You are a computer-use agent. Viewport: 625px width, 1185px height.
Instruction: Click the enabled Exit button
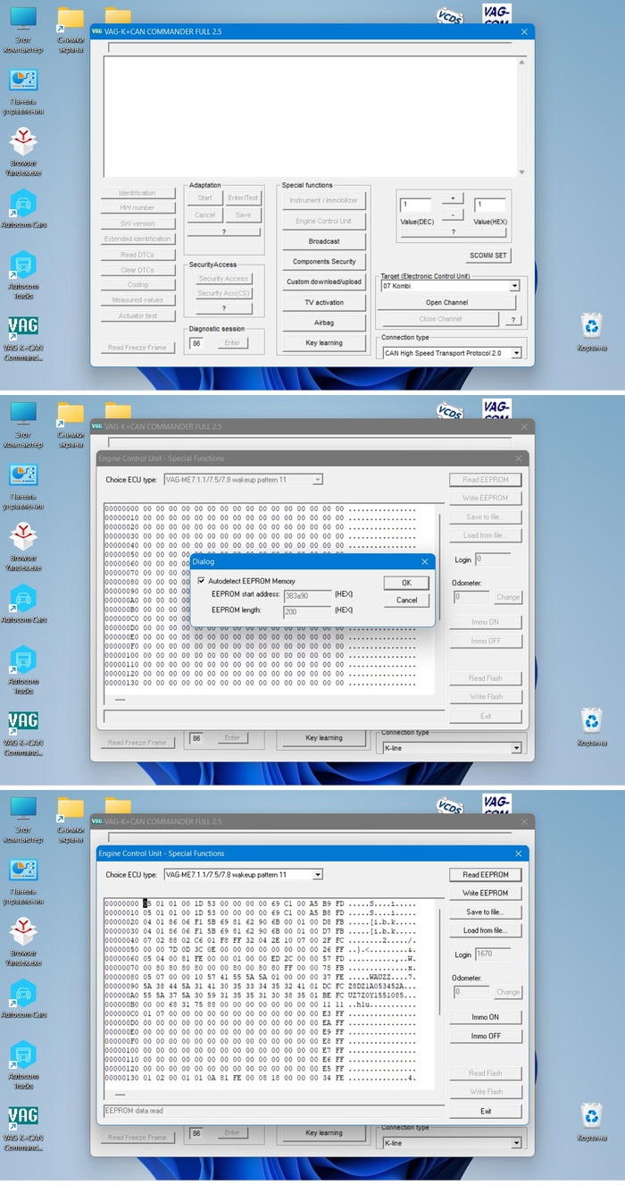click(486, 1111)
